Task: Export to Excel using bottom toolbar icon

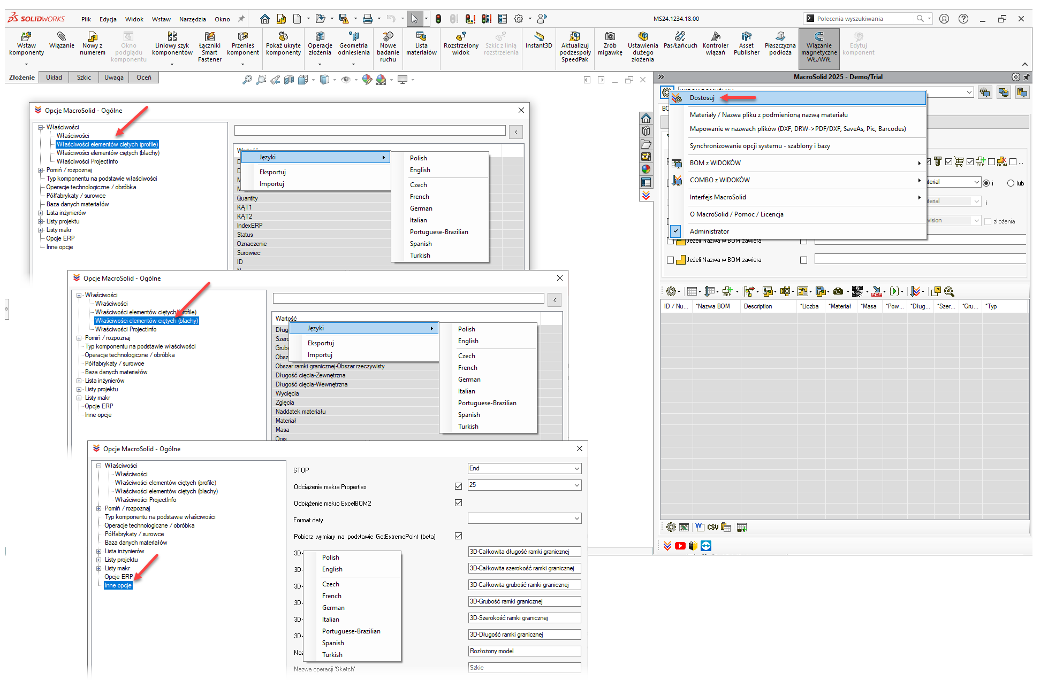Action: tap(684, 527)
